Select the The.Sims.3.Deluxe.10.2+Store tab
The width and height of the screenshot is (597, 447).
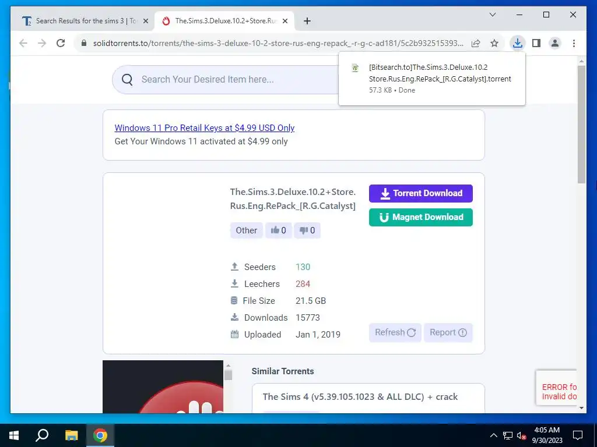point(224,21)
